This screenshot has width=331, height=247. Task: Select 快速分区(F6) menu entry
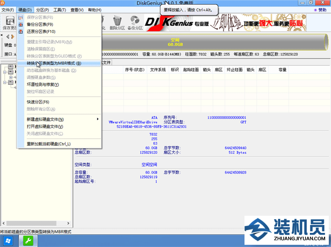click(x=38, y=102)
